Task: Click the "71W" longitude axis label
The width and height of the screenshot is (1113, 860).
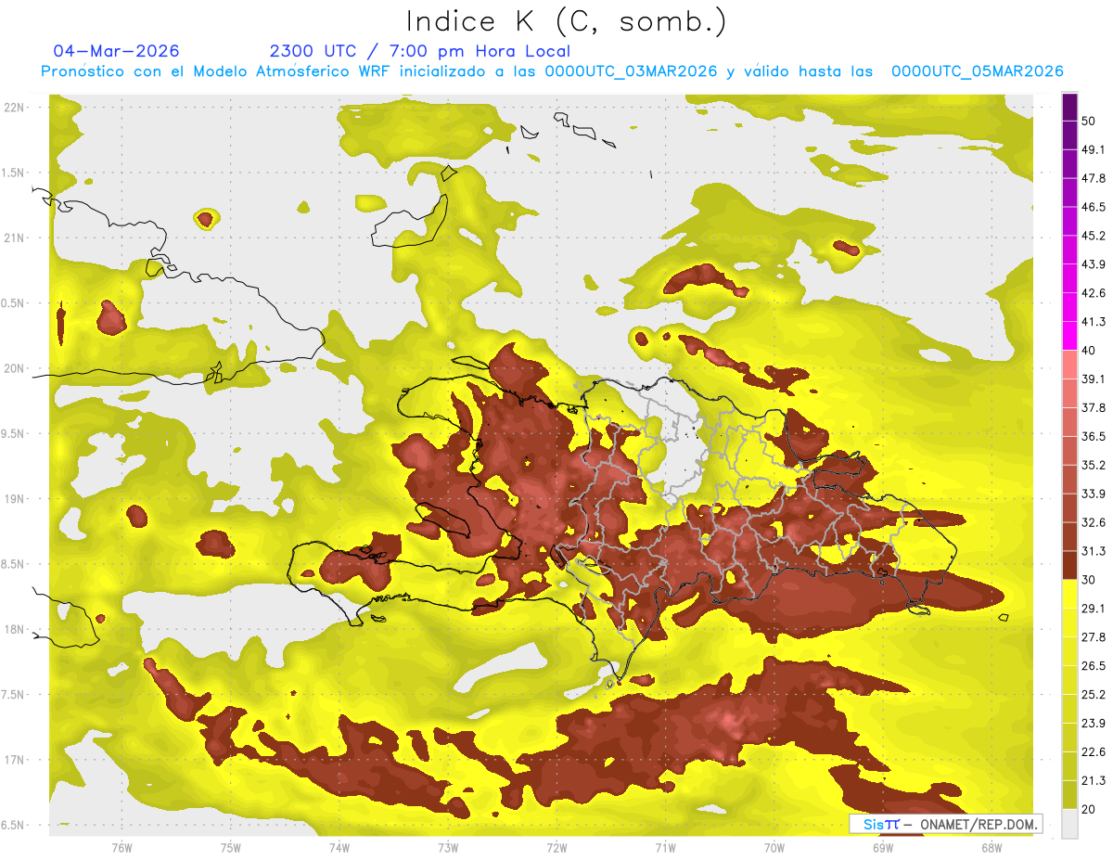Action: 665,847
